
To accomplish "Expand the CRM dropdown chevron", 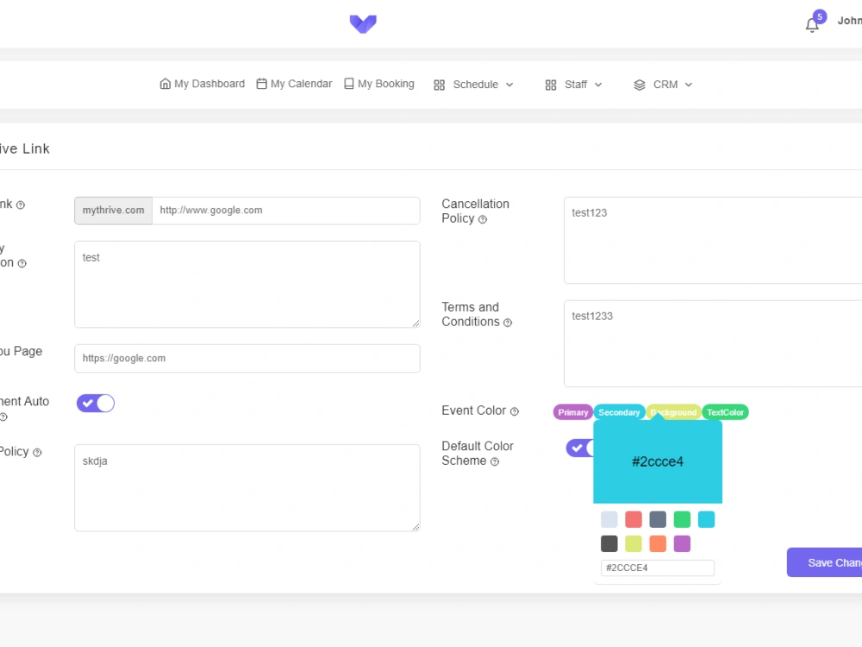I will pos(688,85).
